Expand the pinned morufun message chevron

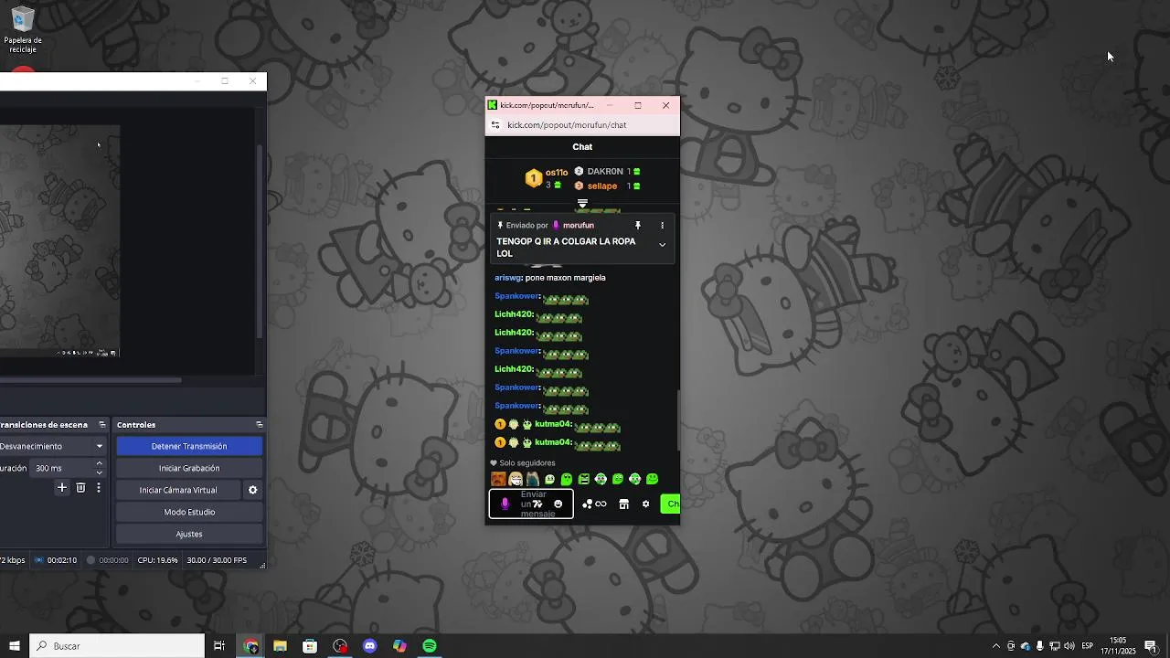point(662,245)
